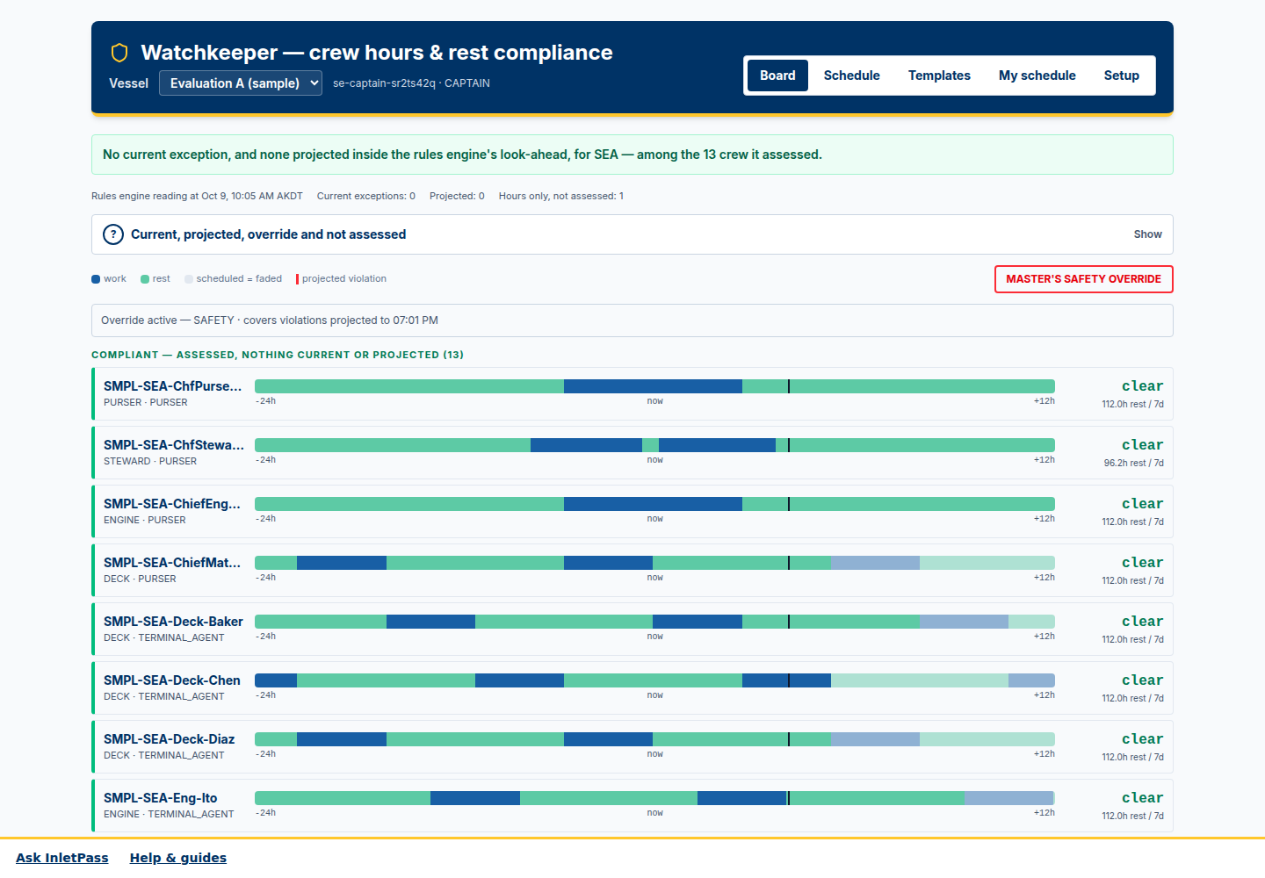Open the Schedule tab
The width and height of the screenshot is (1265, 878).
pyautogui.click(x=851, y=76)
